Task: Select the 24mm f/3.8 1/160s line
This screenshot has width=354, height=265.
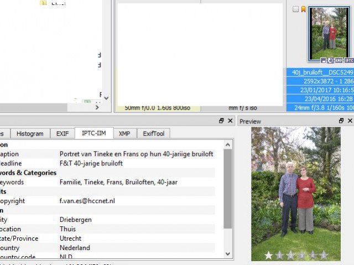Action: tap(324, 108)
